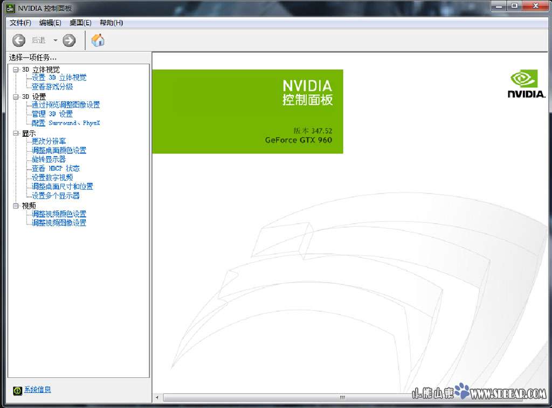Click the NVIDIA logo at top right
Screen dimensions: 552x408
click(x=526, y=85)
